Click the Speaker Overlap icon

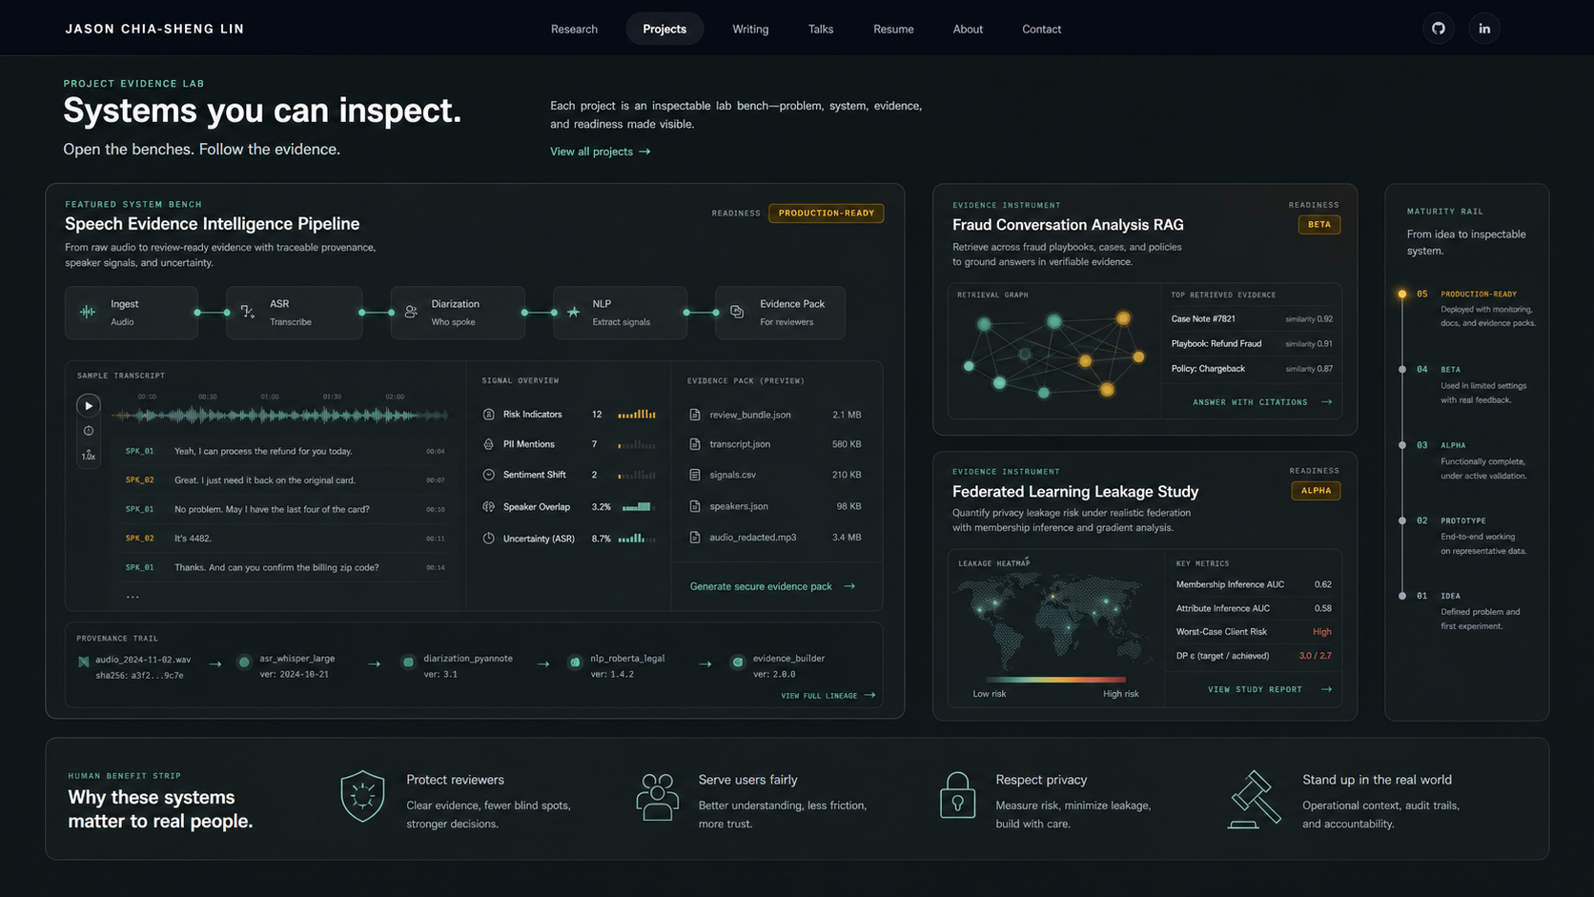pyautogui.click(x=489, y=507)
